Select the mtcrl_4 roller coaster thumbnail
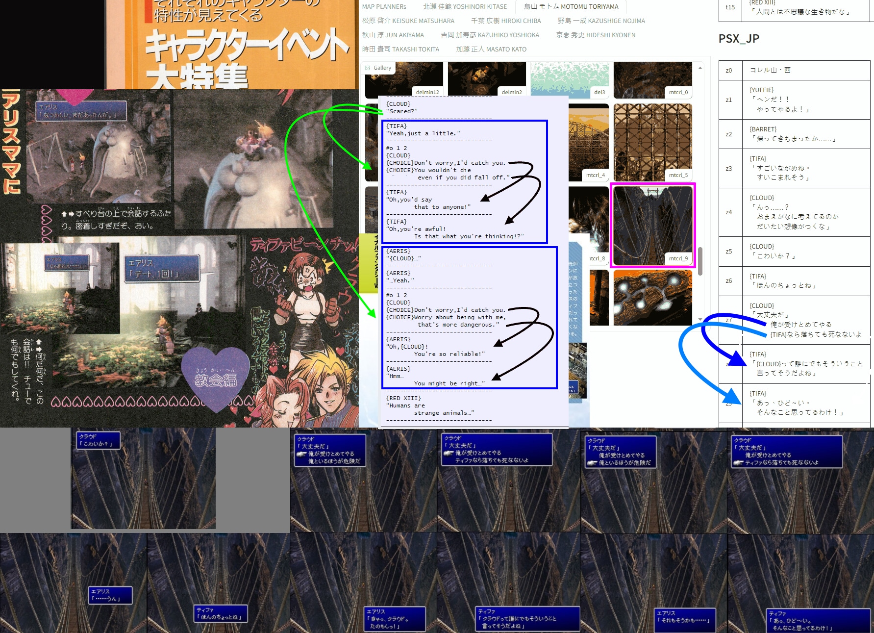Image resolution: width=874 pixels, height=633 pixels. click(589, 142)
